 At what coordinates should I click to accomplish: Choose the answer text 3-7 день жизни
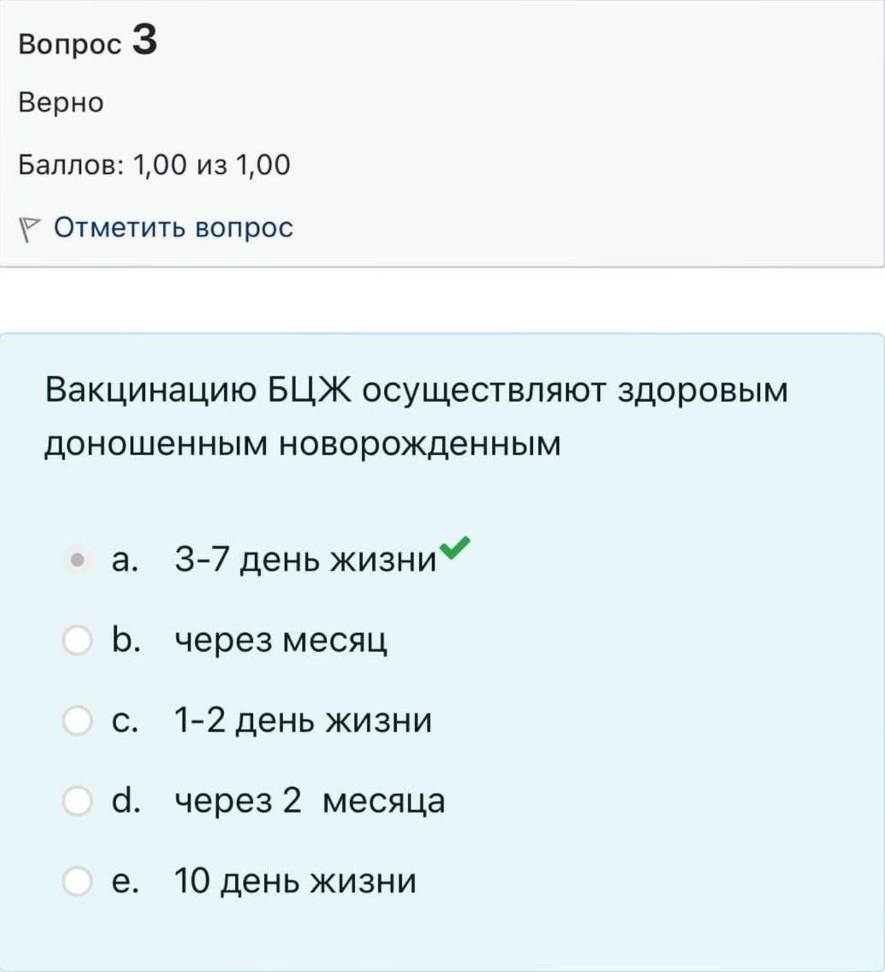[305, 560]
